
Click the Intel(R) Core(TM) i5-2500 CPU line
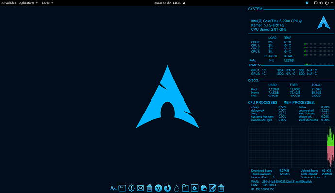pos(277,21)
